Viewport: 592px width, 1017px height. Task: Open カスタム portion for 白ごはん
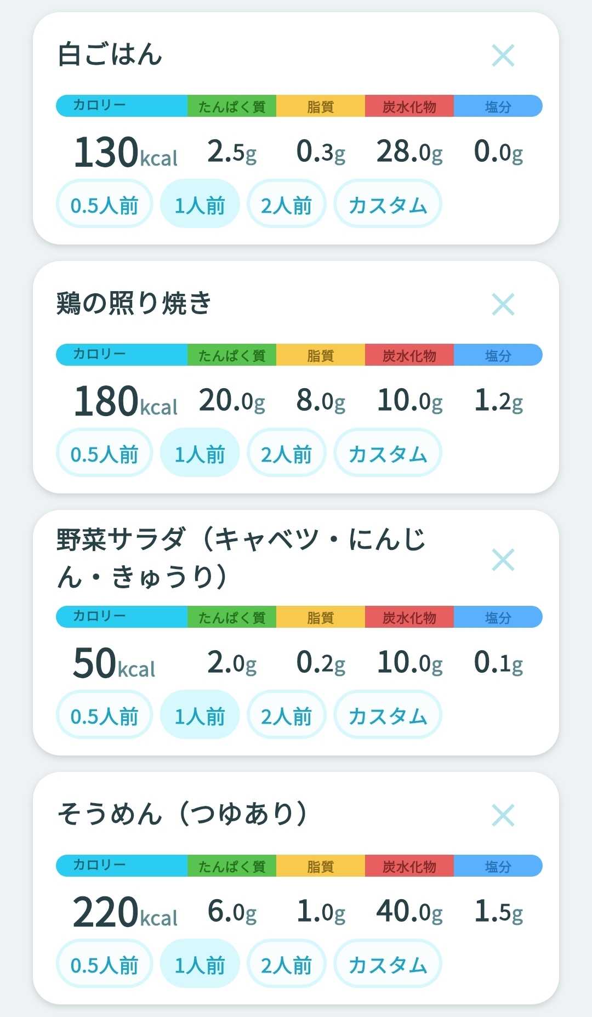point(388,204)
